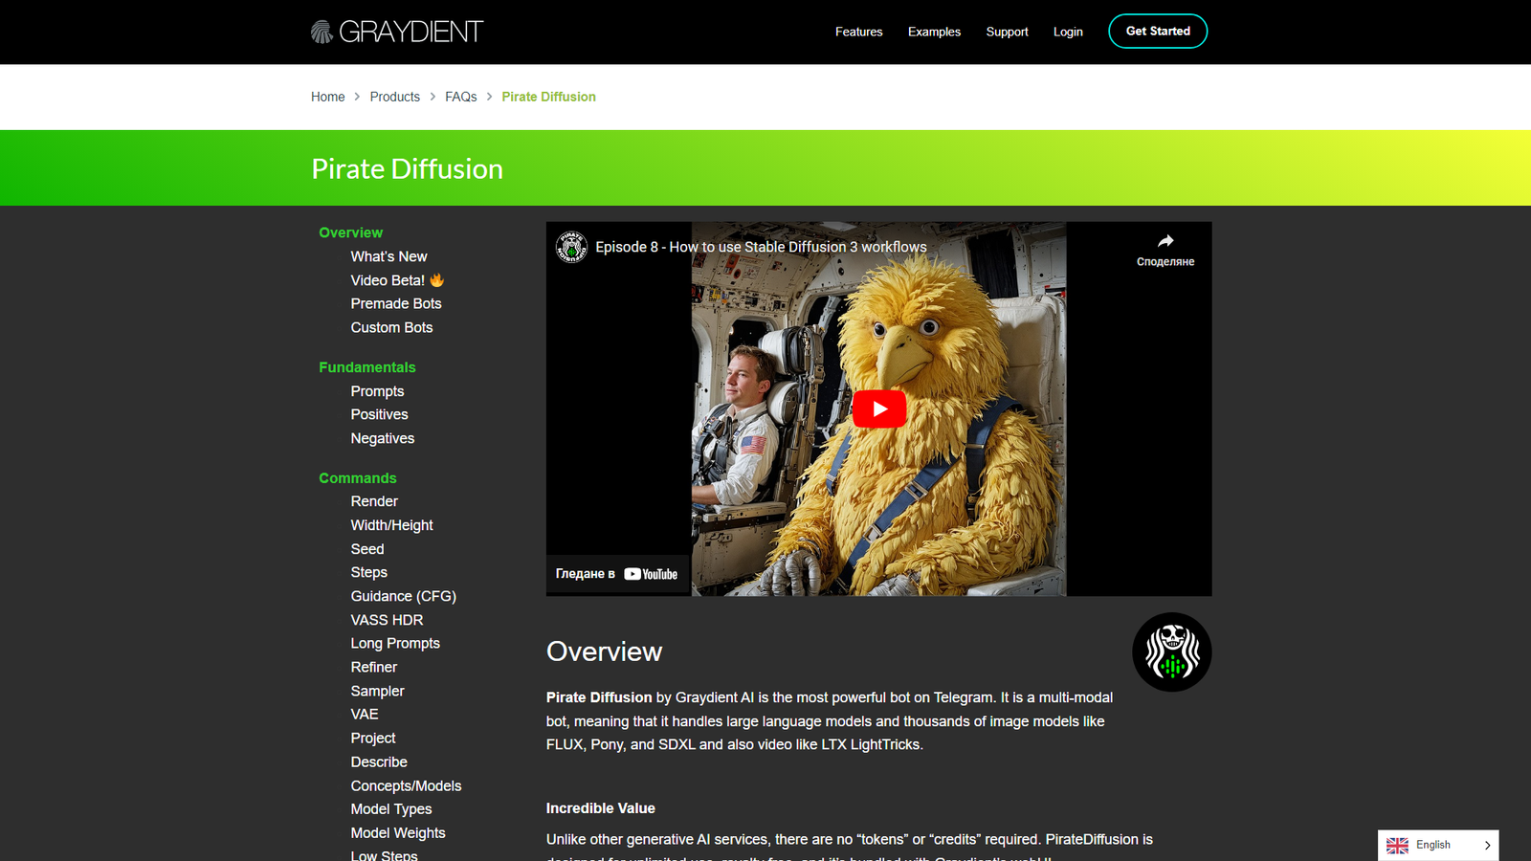Open Long Prompts sidebar link
Image resolution: width=1531 pixels, height=861 pixels.
[x=395, y=643]
